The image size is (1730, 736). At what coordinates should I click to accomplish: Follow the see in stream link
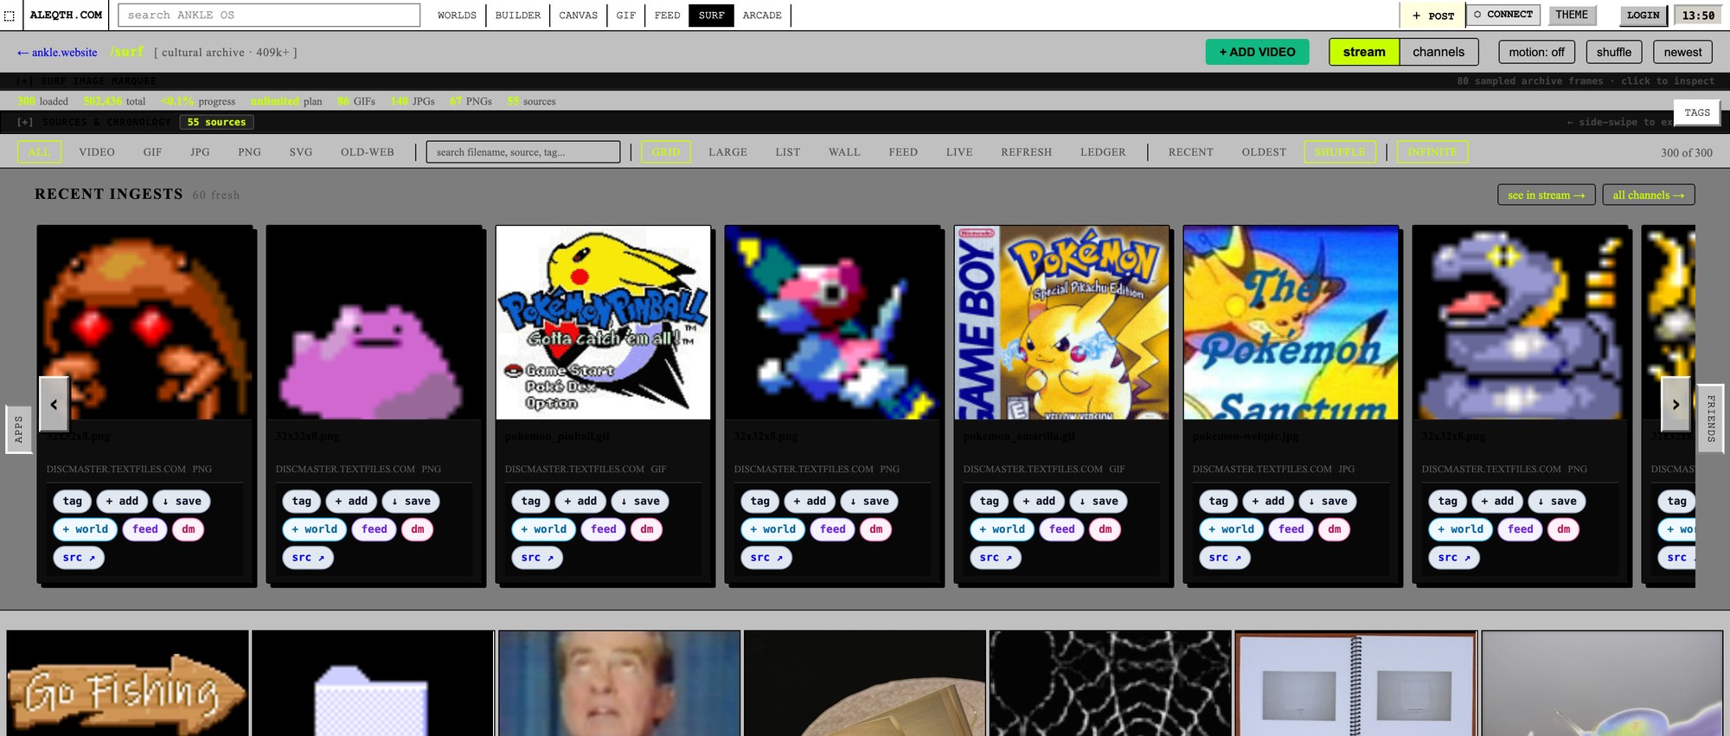(1546, 195)
